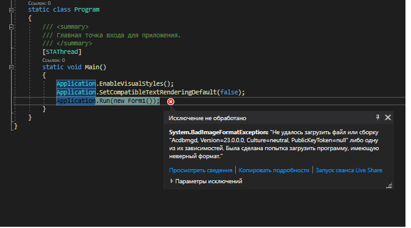Click the resize grip of exception popup
411x228 pixels.
tap(389, 185)
